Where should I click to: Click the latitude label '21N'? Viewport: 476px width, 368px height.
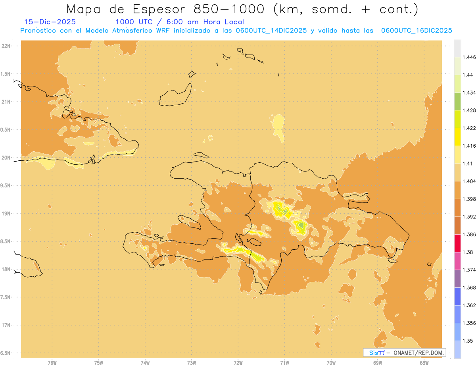[x=6, y=102]
